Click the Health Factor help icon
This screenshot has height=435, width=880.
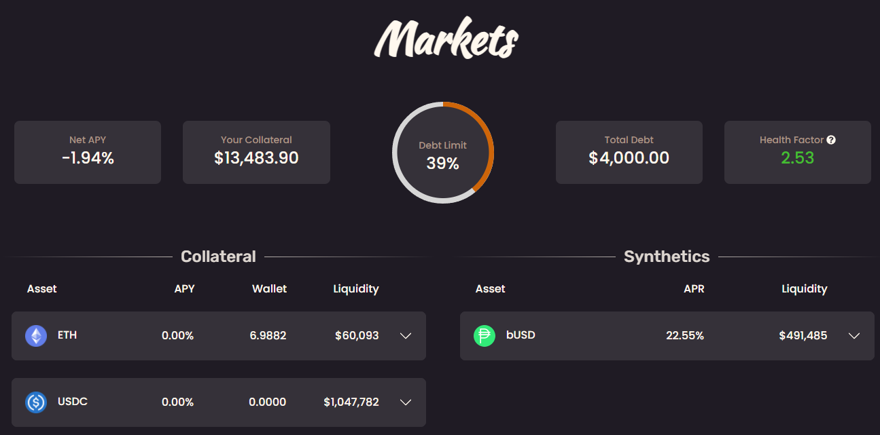point(831,140)
